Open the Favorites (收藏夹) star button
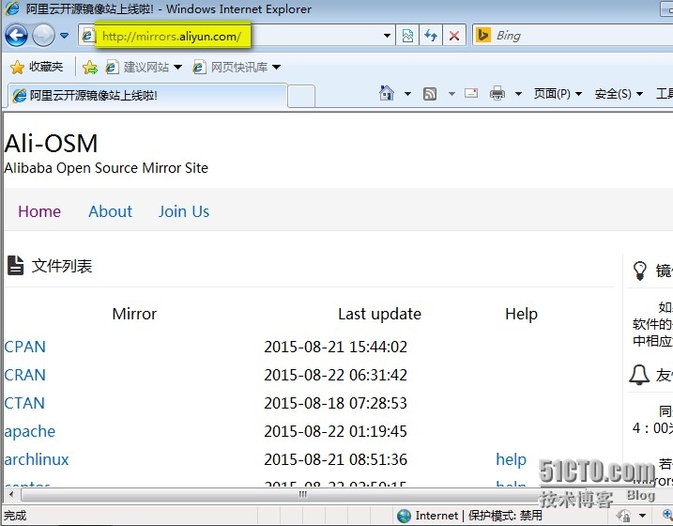Screen dimensions: 673x526 coord(37,67)
